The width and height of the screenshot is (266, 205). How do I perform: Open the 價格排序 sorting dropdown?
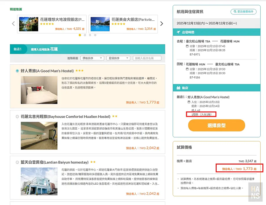pyautogui.click(x=92, y=58)
